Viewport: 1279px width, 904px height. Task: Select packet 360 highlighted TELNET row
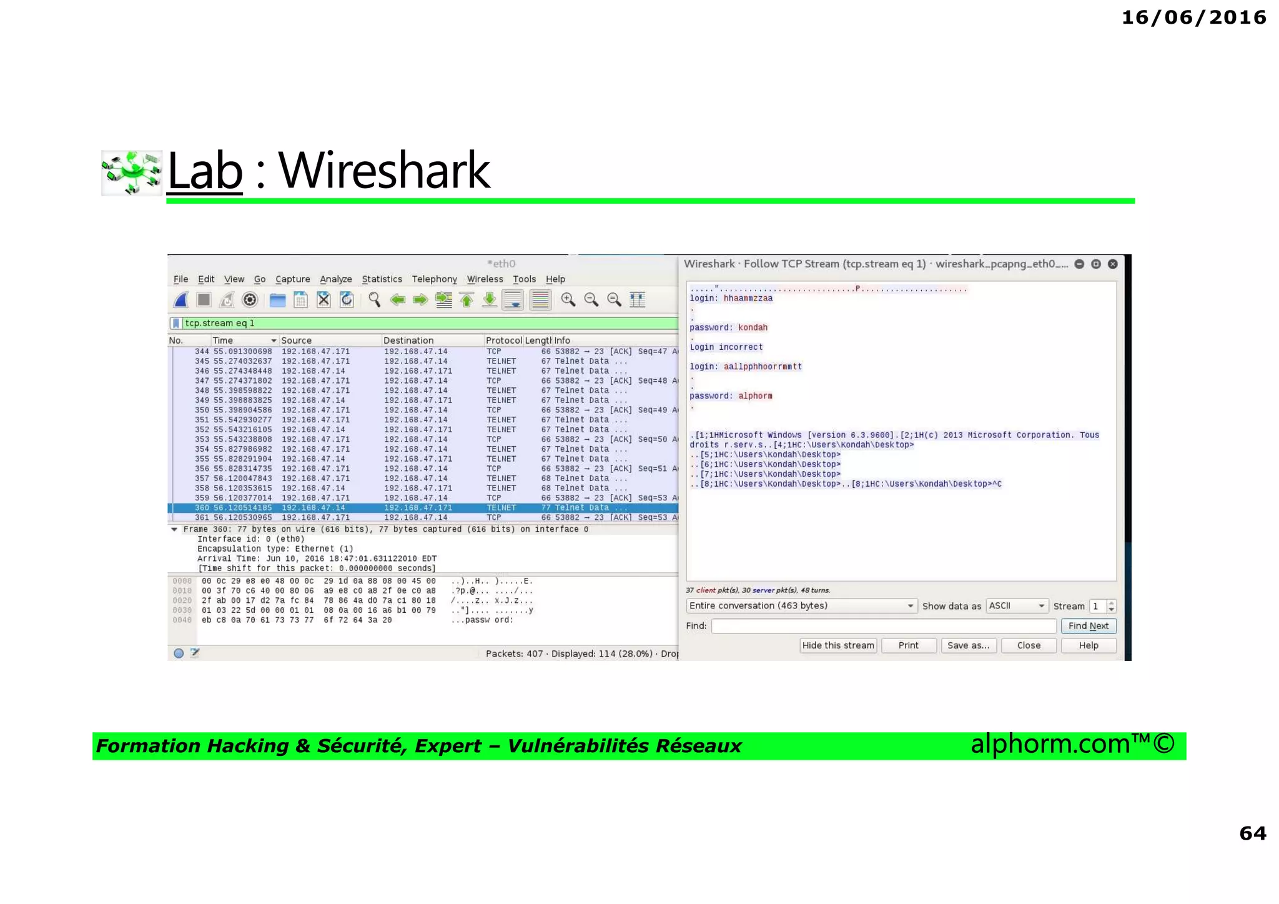tap(423, 508)
